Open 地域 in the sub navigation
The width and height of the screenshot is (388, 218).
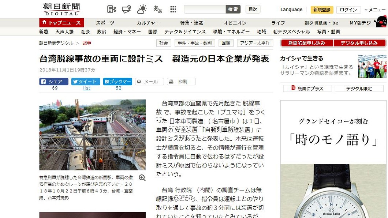click(x=262, y=31)
